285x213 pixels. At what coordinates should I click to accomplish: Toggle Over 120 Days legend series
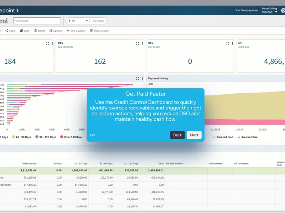click(x=71, y=137)
